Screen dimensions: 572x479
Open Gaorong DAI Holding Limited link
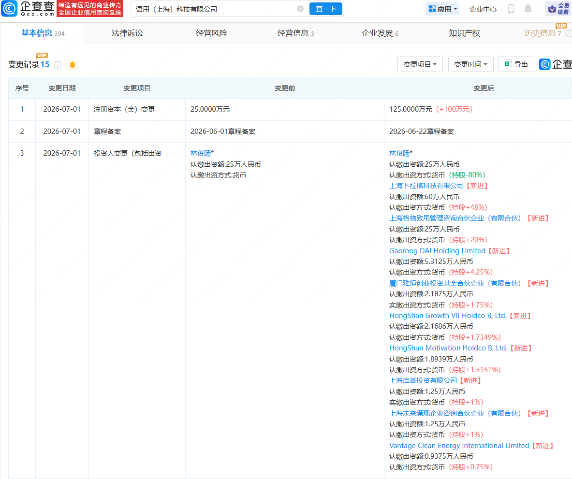click(437, 251)
